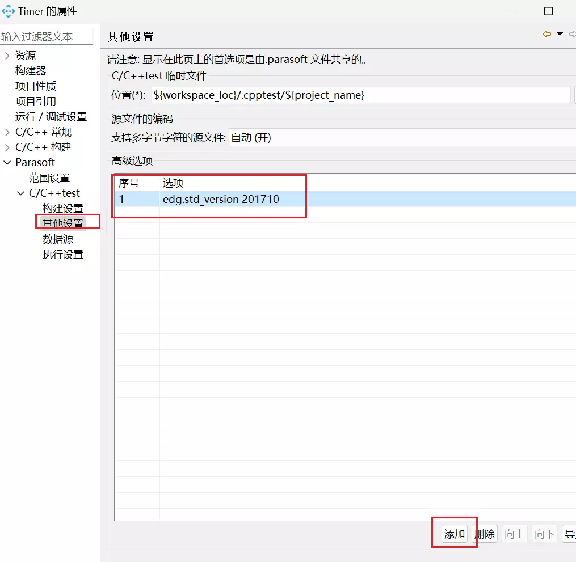Screen dimensions: 576x562
Task: Click the Timer properties window icon
Action: 9,11
